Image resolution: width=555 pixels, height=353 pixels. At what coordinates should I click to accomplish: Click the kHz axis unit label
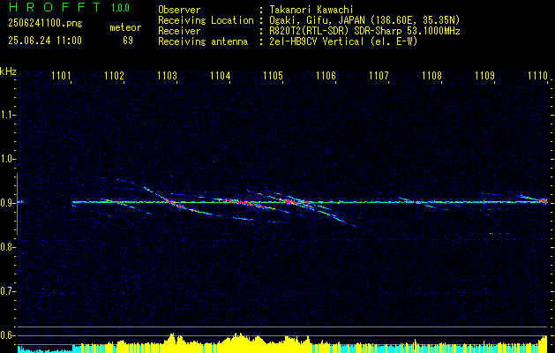tap(8, 71)
